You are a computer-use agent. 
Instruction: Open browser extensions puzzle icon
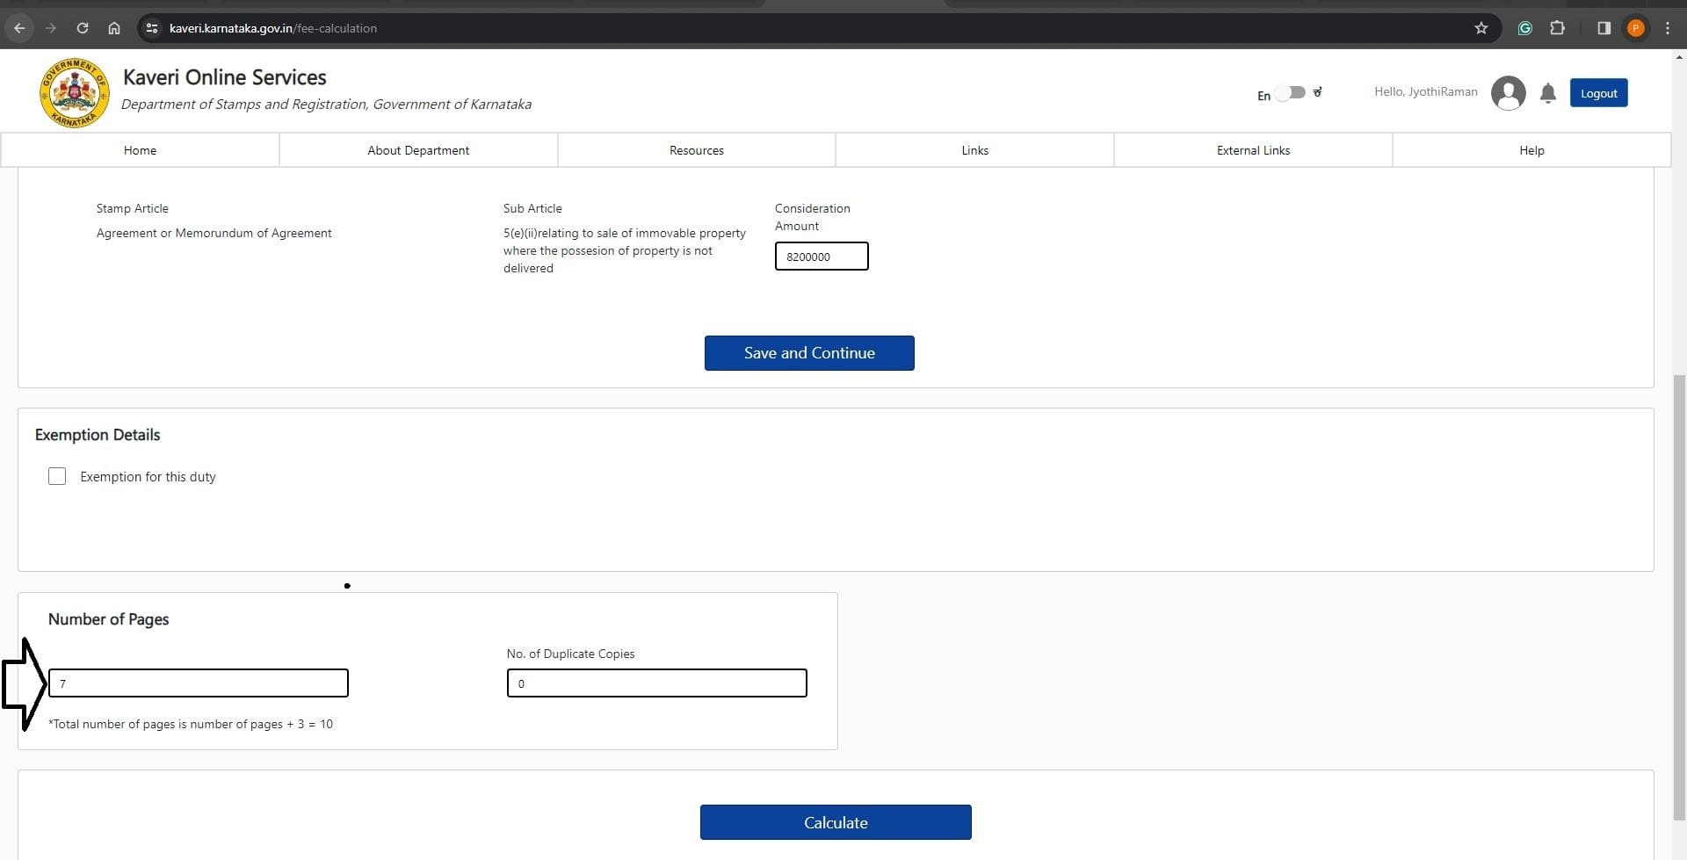1557,28
